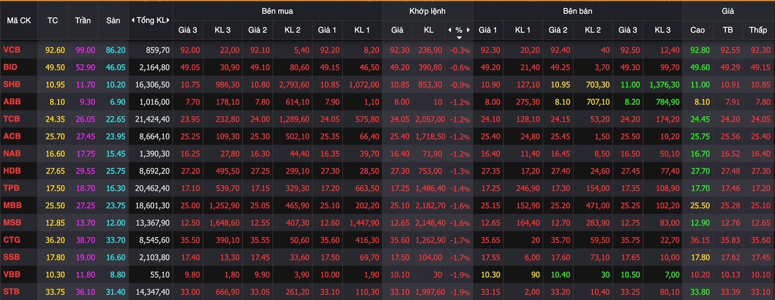Click the Thấp low price column header

point(758,30)
